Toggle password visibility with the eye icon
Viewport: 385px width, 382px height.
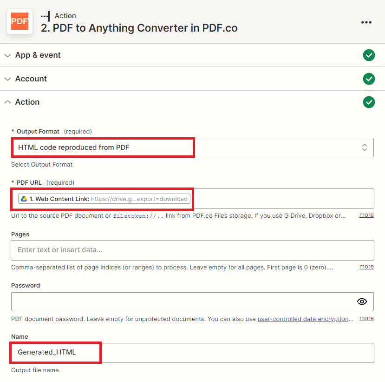(x=362, y=302)
